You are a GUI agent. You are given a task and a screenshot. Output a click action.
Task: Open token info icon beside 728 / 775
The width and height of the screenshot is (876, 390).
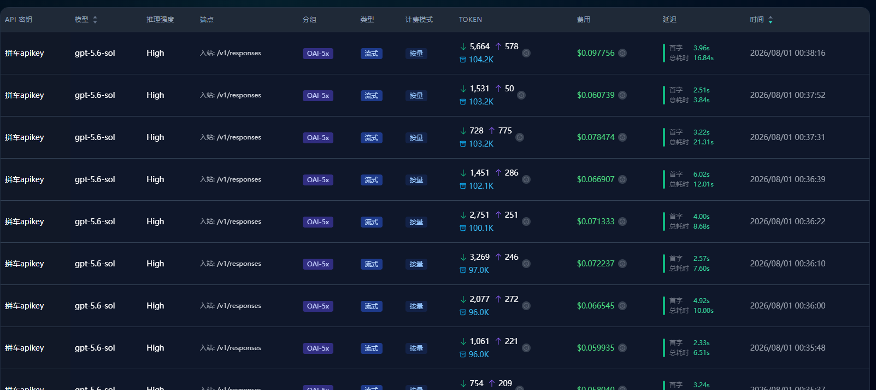[x=520, y=137]
